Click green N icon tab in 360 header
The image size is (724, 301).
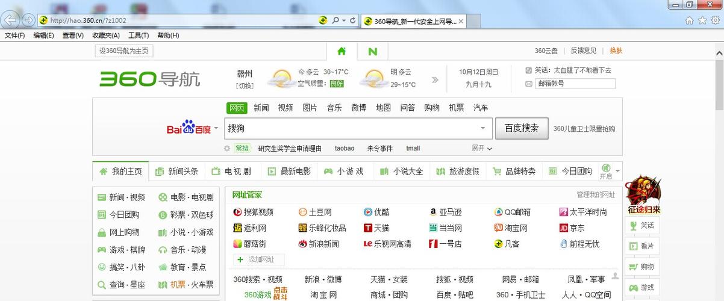pos(373,51)
